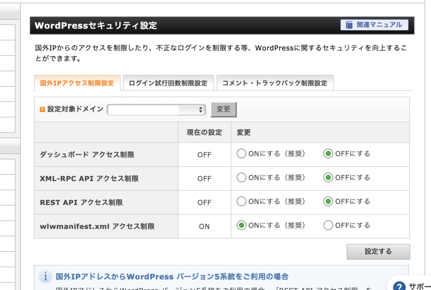
Task: Click the blue info icon in the notice box
Action: click(x=45, y=277)
